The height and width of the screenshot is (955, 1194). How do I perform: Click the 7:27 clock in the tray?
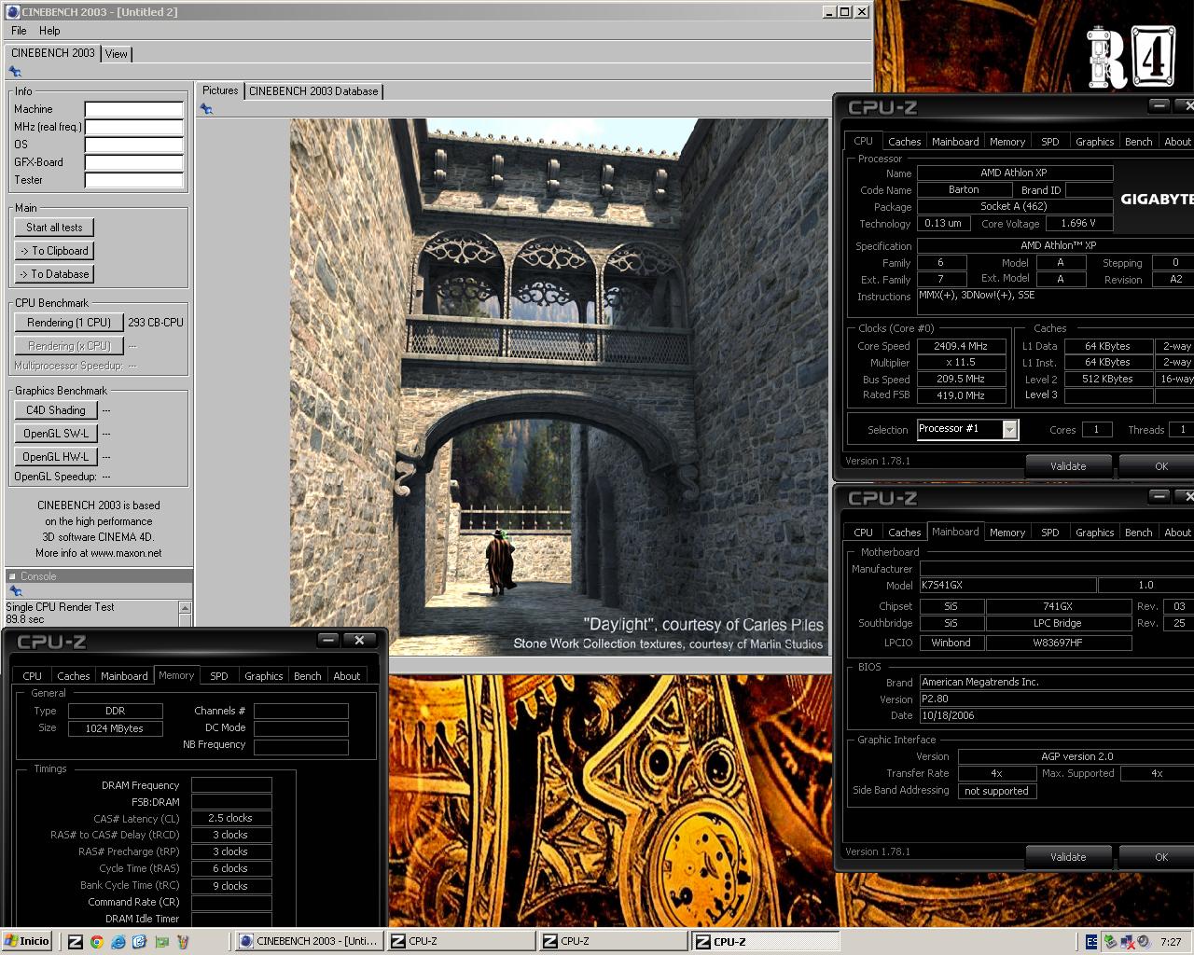tap(1171, 942)
